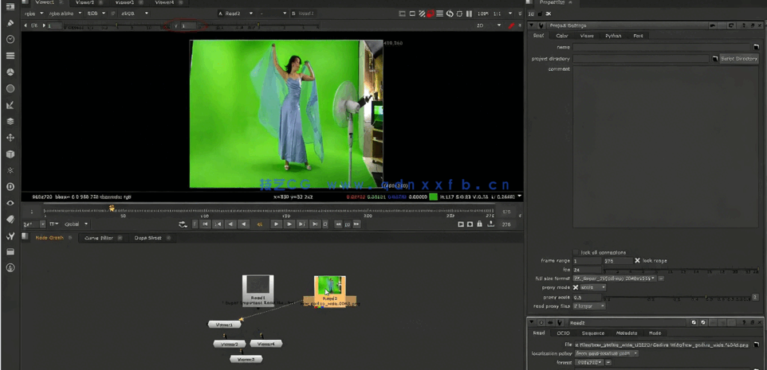The image size is (767, 370).
Task: Open the Filter node menu icon
Action: pyautogui.click(x=10, y=88)
